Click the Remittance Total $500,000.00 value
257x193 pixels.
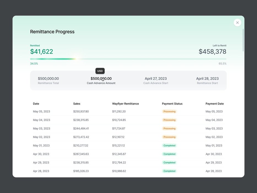click(48, 79)
